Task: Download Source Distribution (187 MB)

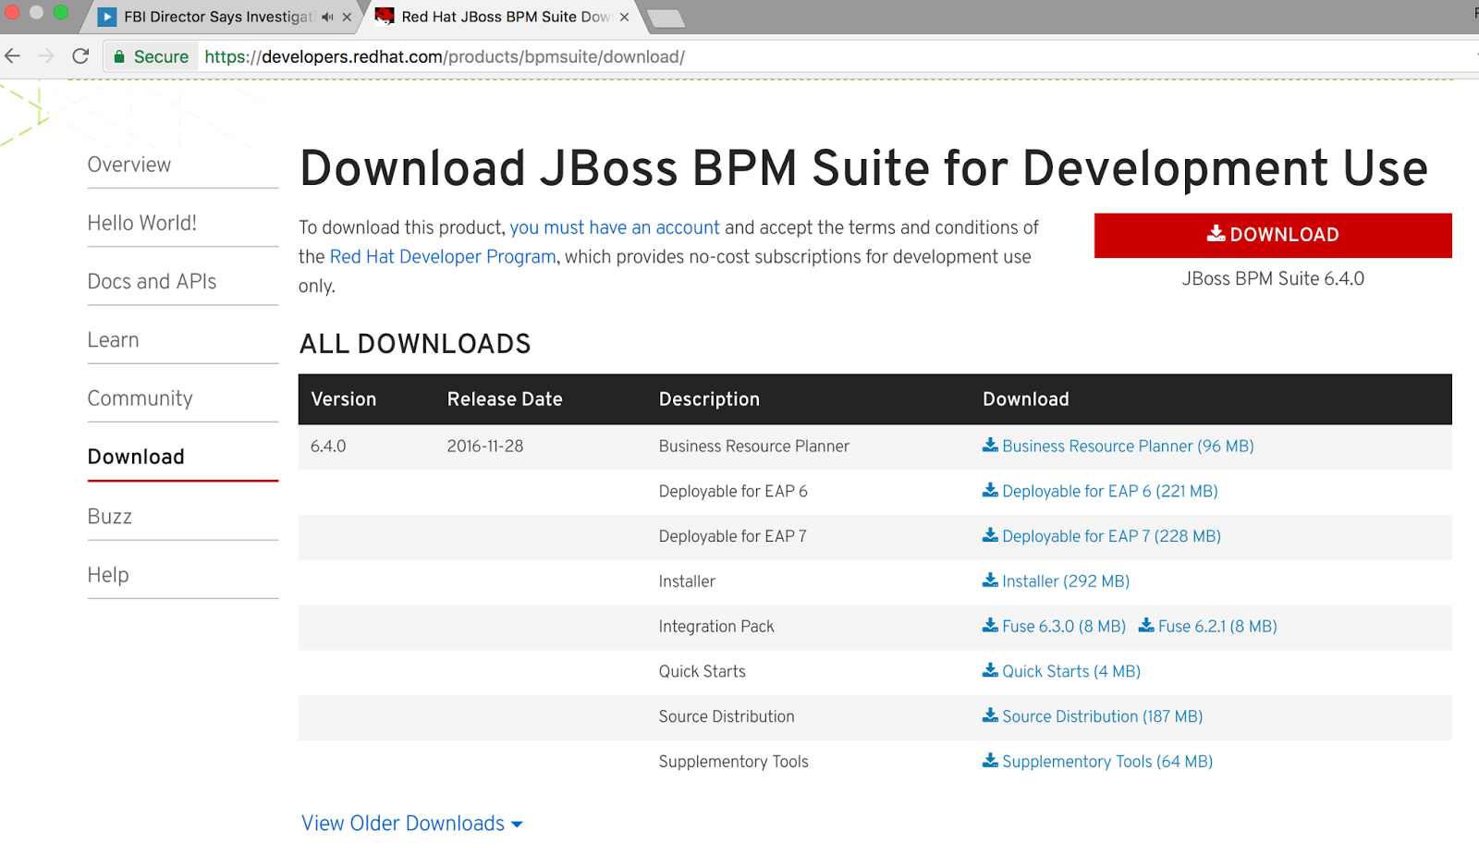Action: pyautogui.click(x=1103, y=716)
